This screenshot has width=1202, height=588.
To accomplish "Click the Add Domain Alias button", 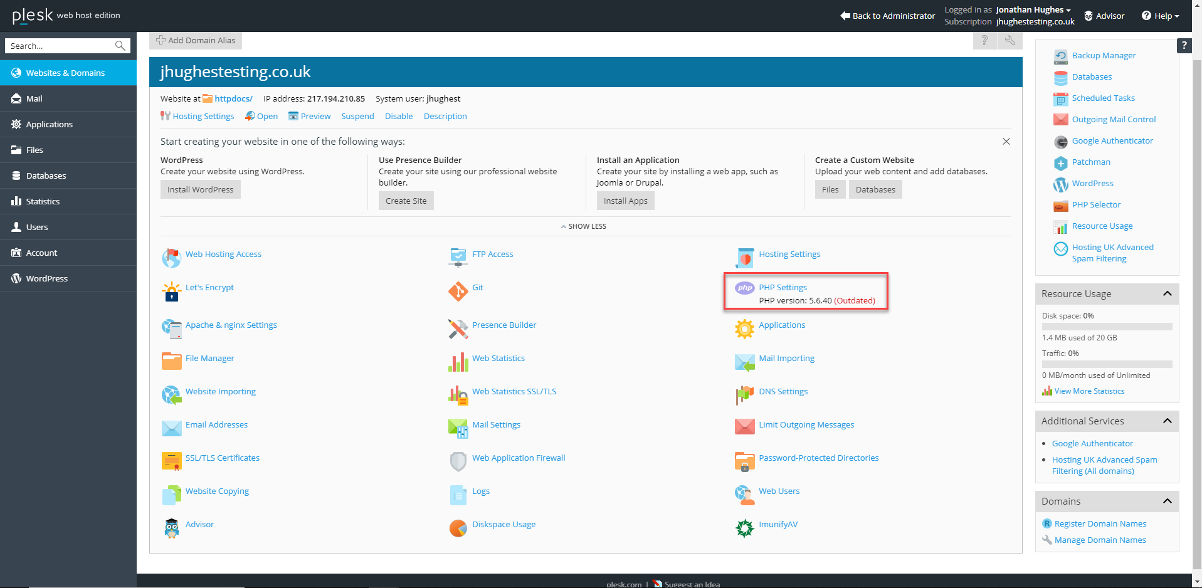I will coord(196,40).
